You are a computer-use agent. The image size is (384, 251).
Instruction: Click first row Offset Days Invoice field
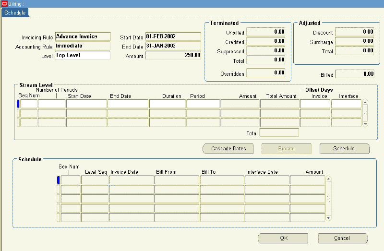click(315, 104)
